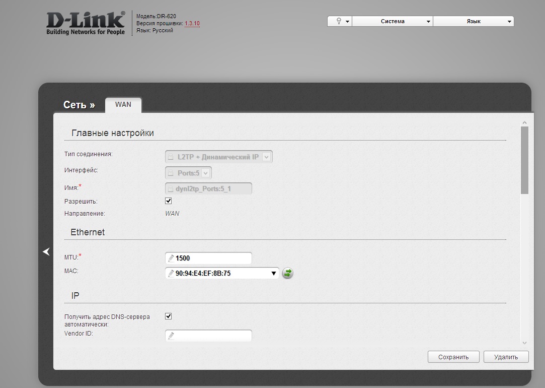This screenshot has height=388, width=545.
Task: Click the scrollbar down arrow
Action: click(524, 343)
